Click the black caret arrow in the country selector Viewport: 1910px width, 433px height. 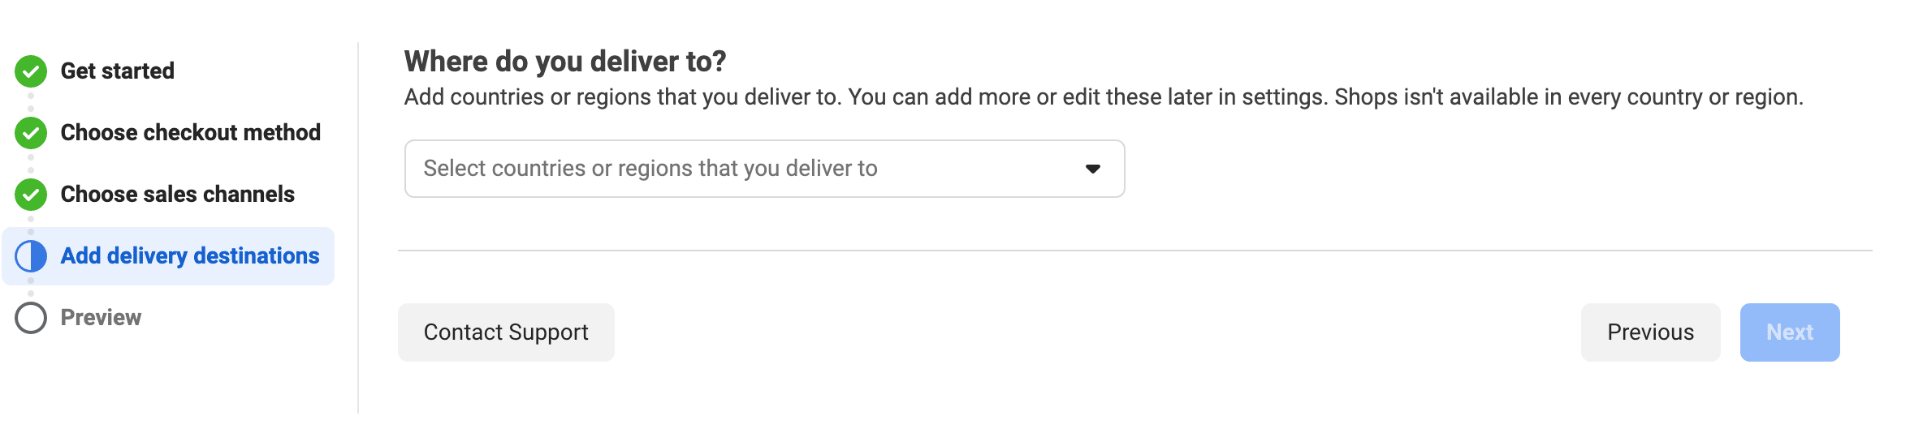(1093, 169)
